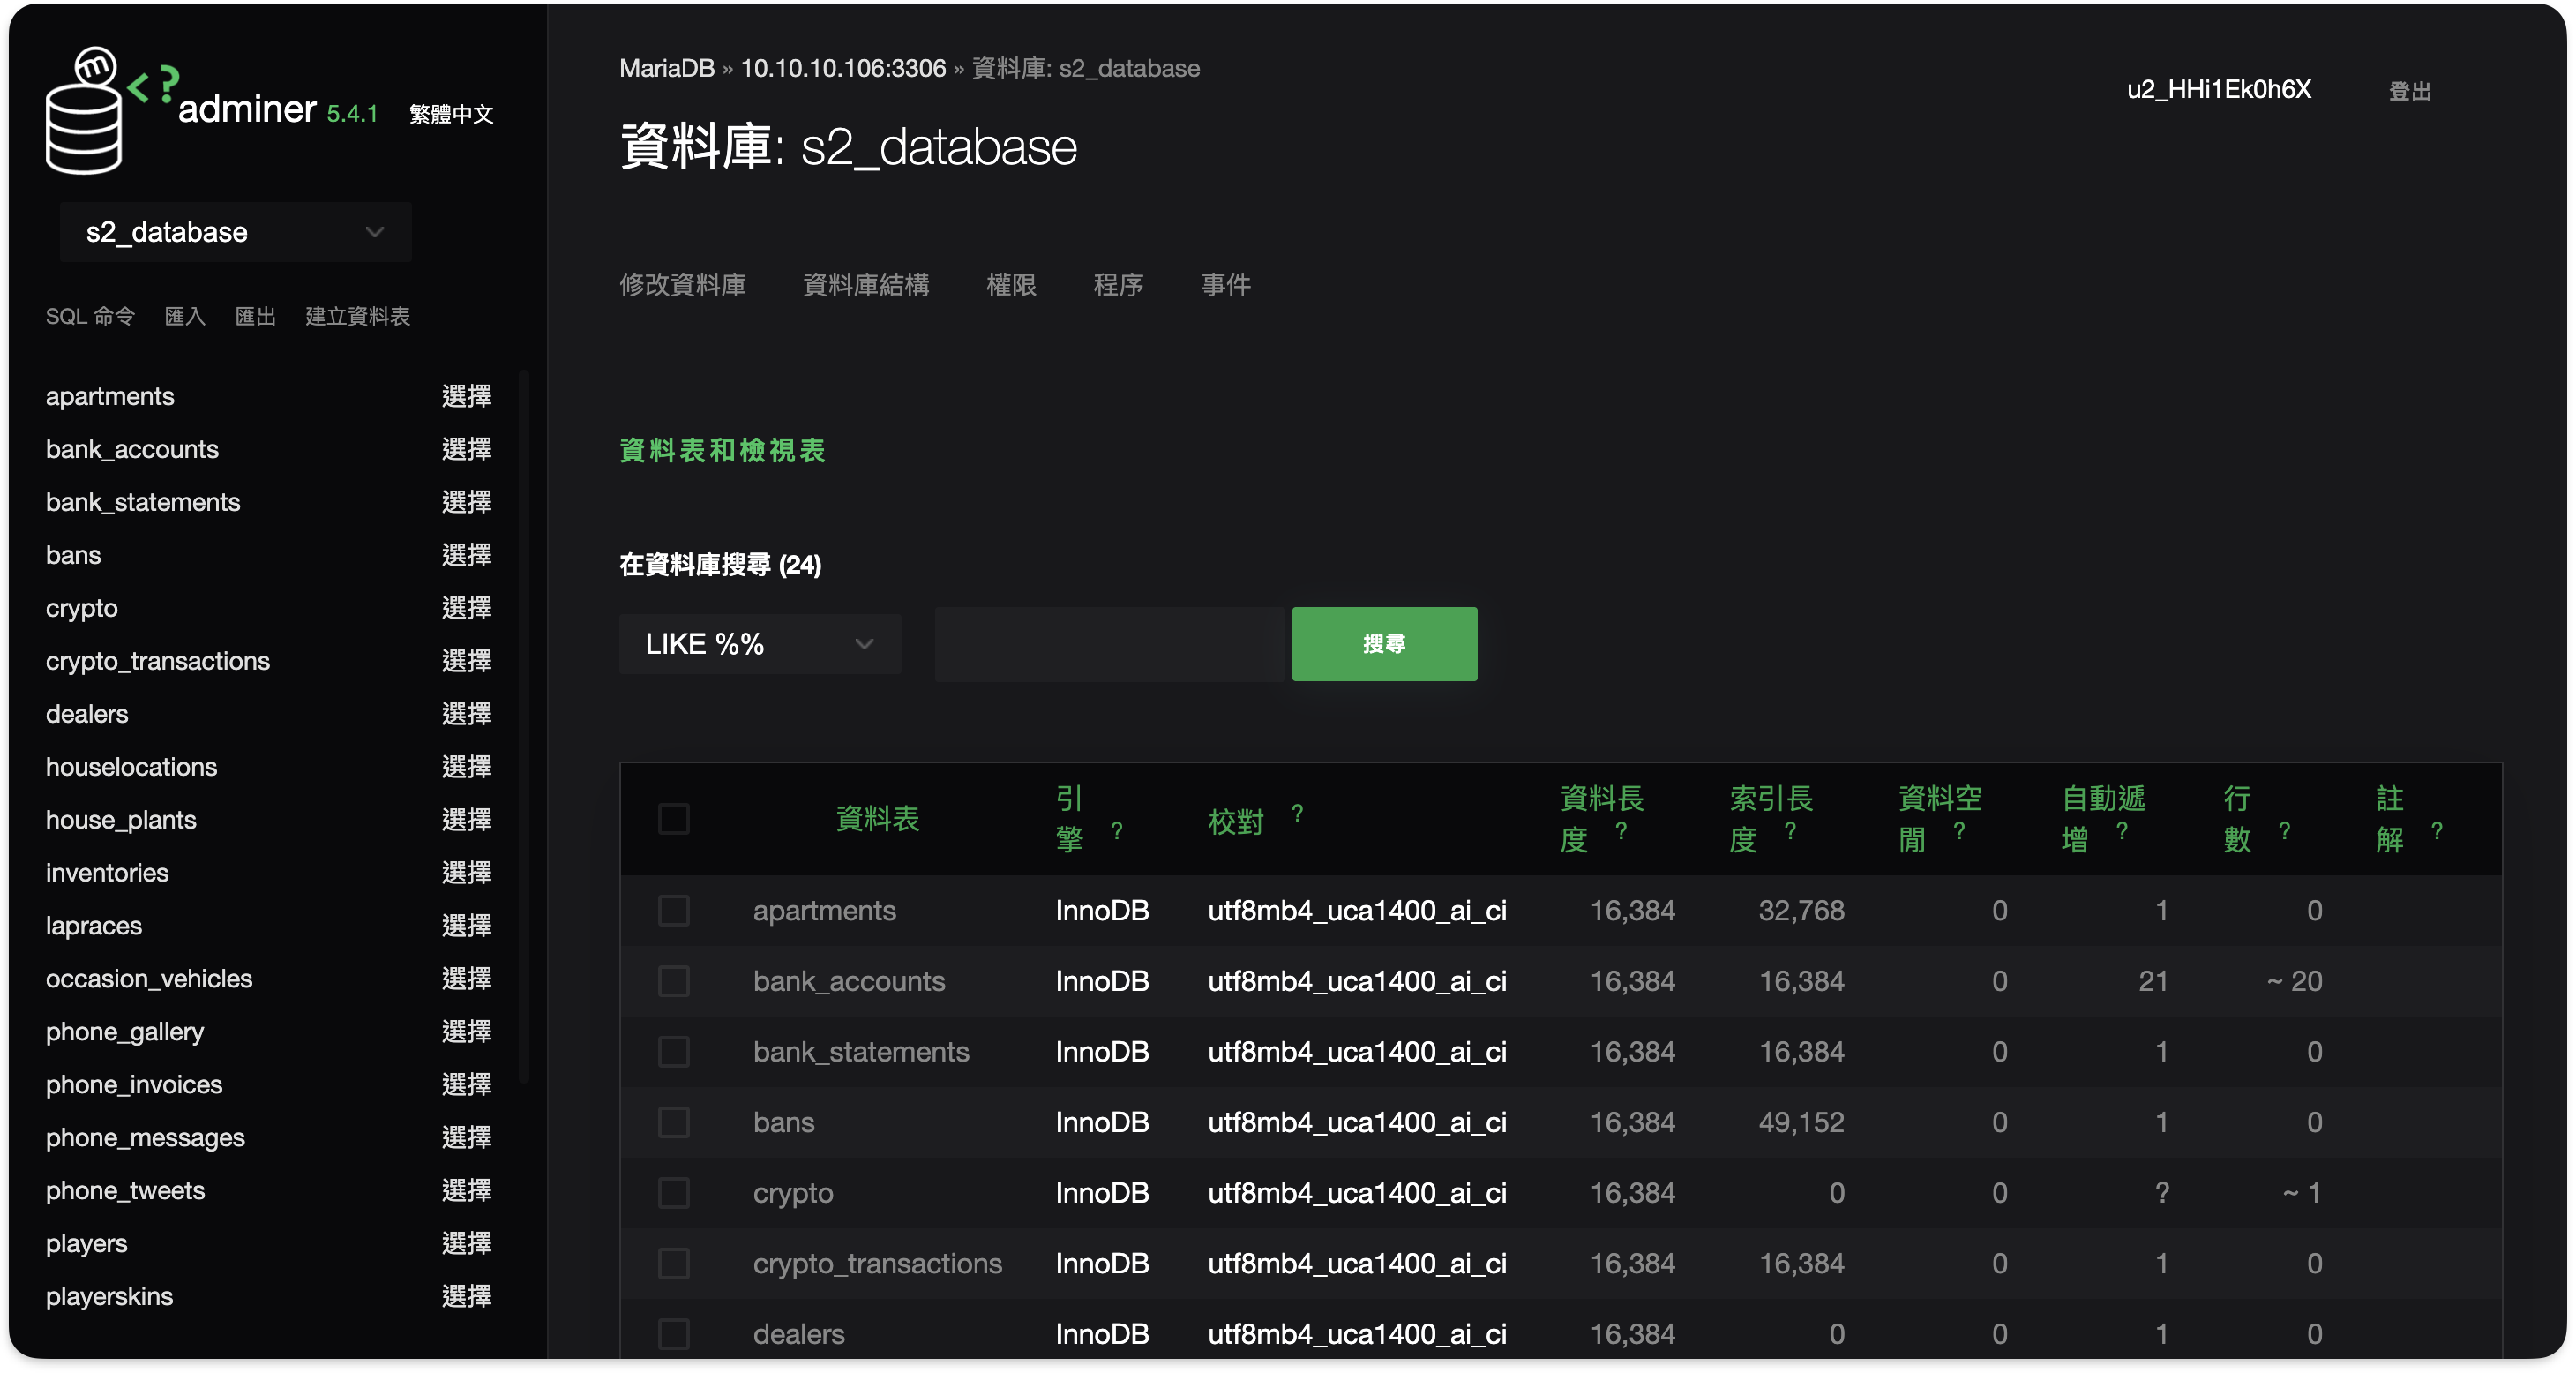Click the help icon beside 資料長度 column
The image size is (2576, 1373).
click(1621, 831)
